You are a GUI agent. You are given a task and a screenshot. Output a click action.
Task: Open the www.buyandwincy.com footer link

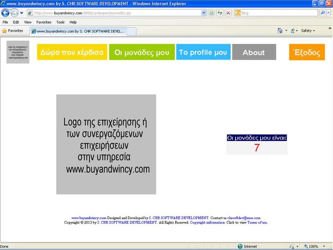point(89,218)
